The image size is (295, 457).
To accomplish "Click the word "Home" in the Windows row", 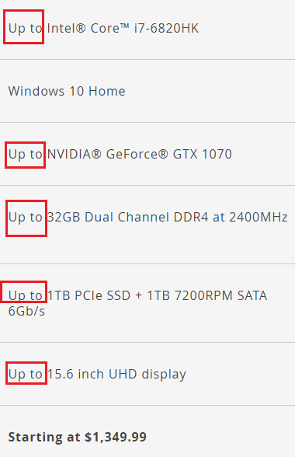I will 107,91.
